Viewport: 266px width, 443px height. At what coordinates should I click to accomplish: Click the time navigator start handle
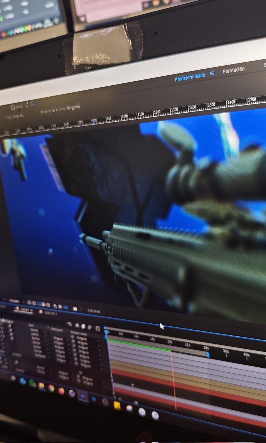[x=106, y=328]
